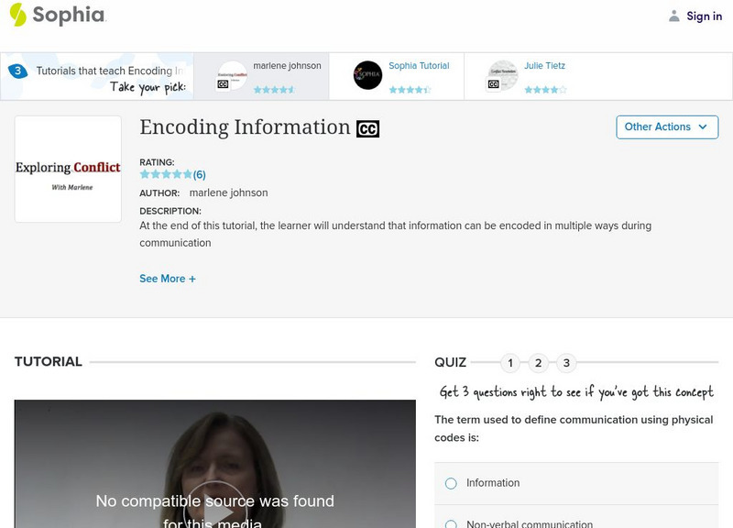Click the author name marlene johnson

(x=228, y=192)
